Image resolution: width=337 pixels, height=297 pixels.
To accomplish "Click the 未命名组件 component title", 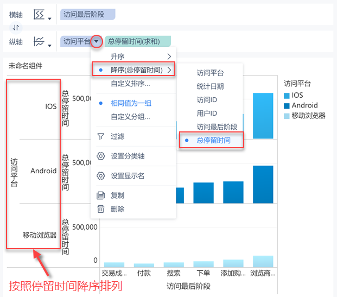I will coord(26,66).
